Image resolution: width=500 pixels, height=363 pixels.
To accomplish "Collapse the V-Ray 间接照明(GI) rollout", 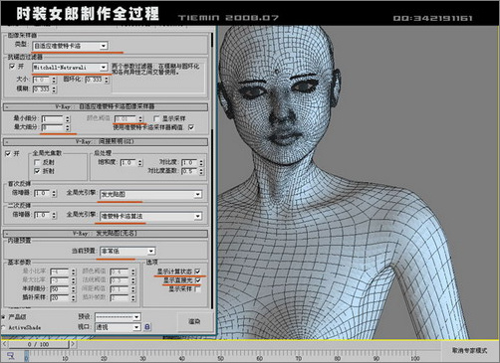I will coord(106,142).
